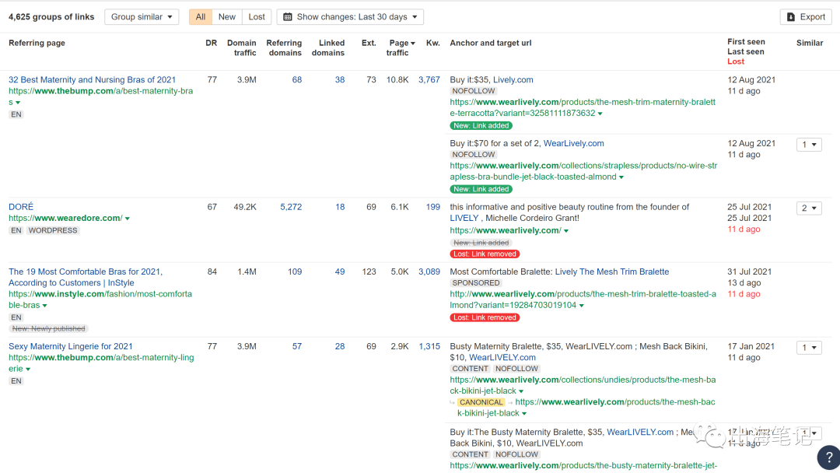840x473 pixels.
Task: Open Similar dropdown for strapless bra bundle row
Action: pyautogui.click(x=809, y=144)
